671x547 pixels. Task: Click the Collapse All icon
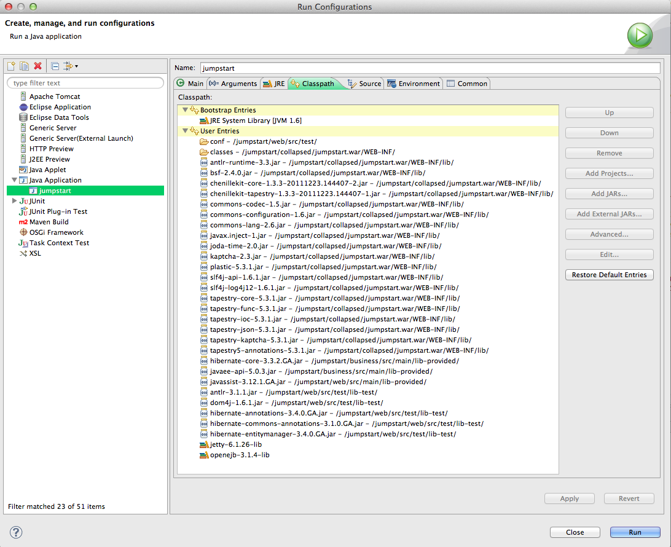(x=55, y=66)
